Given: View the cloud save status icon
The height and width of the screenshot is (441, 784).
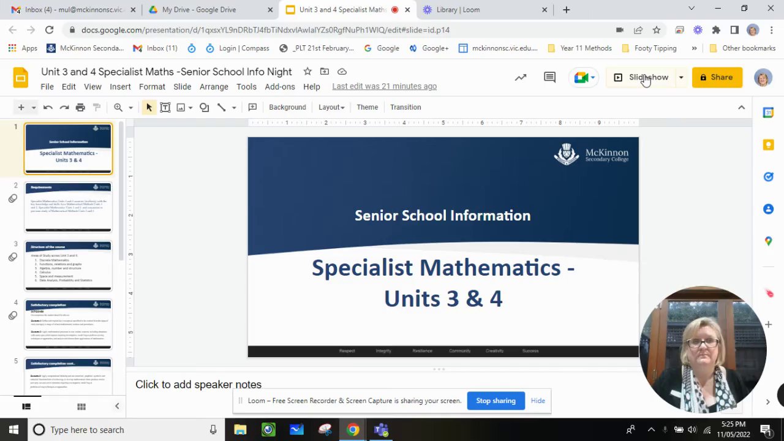Looking at the screenshot, I should (x=342, y=72).
